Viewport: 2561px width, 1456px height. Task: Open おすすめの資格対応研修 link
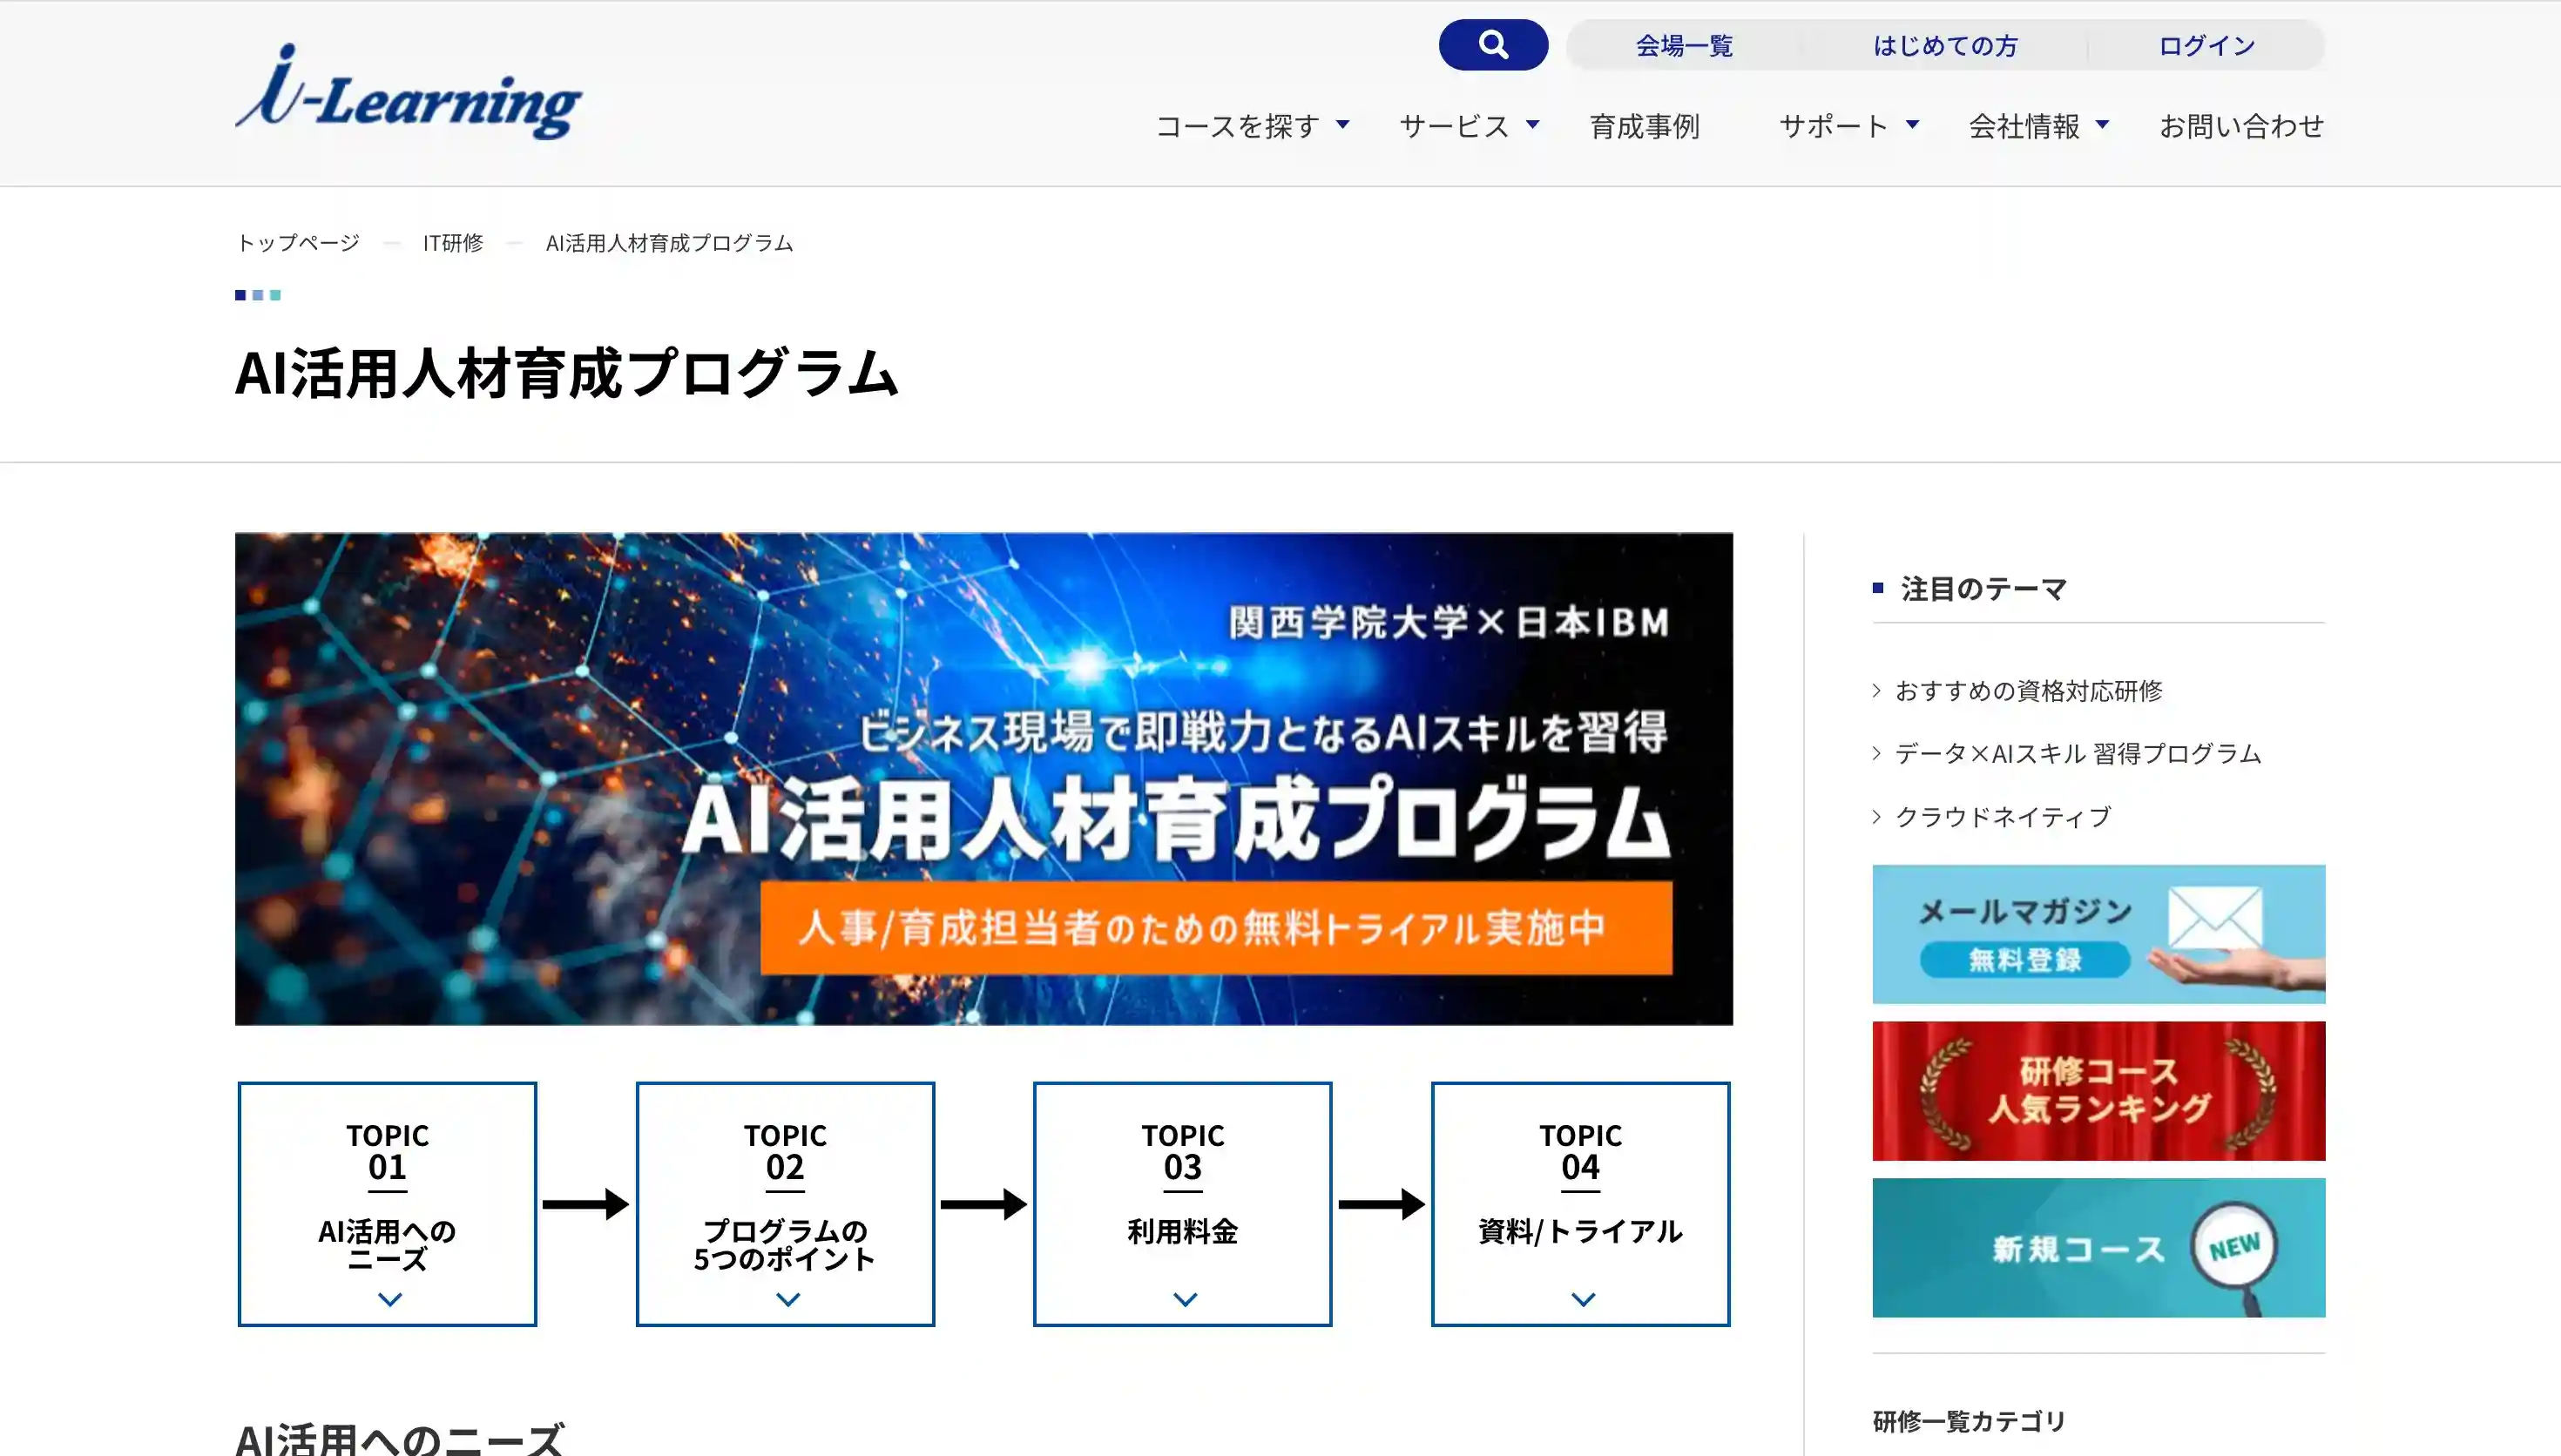click(x=2028, y=691)
